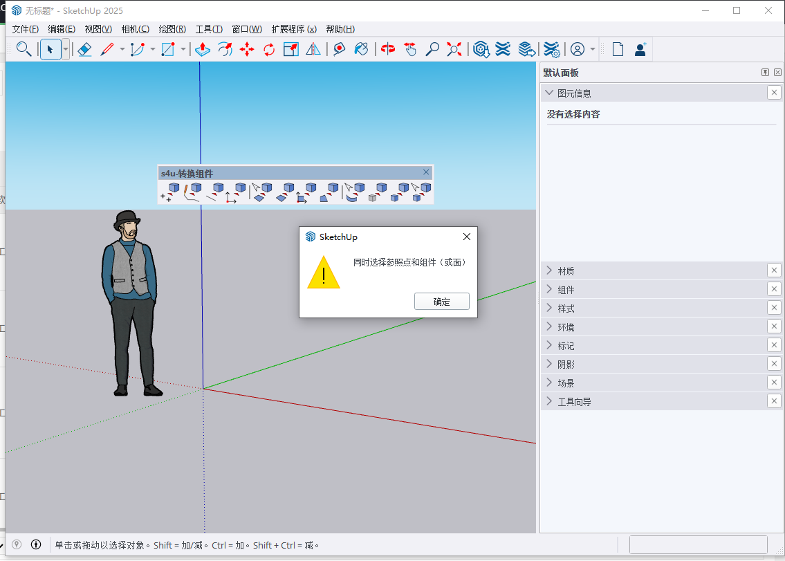This screenshot has width=785, height=561.
Task: Select the Arc tool
Action: pyautogui.click(x=137, y=49)
